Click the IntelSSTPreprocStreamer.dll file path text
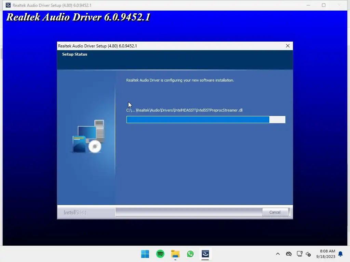 click(x=184, y=110)
